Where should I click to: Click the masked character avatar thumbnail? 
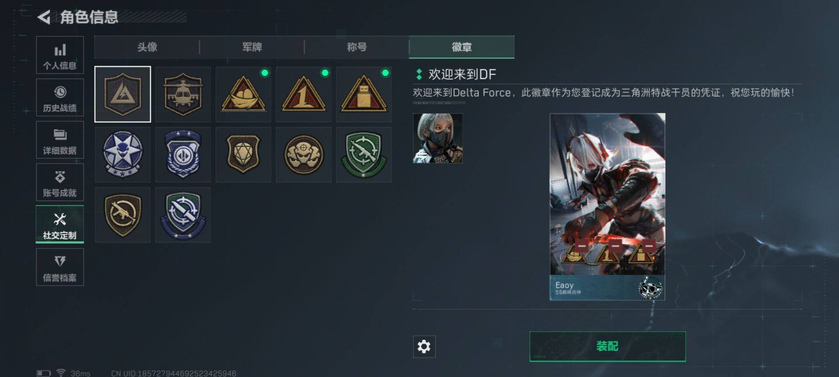pos(438,138)
